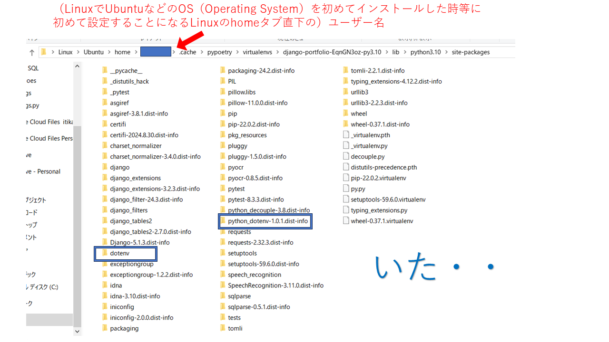Click the django folder icon

(x=105, y=167)
